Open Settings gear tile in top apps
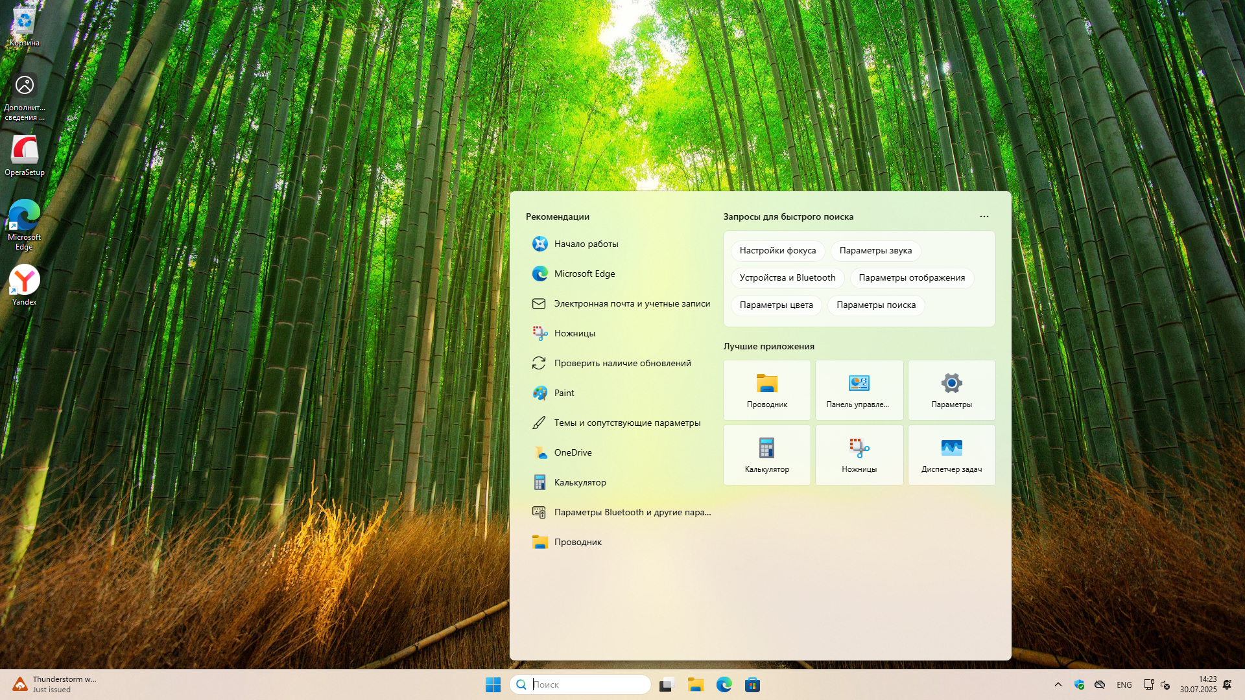 tap(951, 390)
